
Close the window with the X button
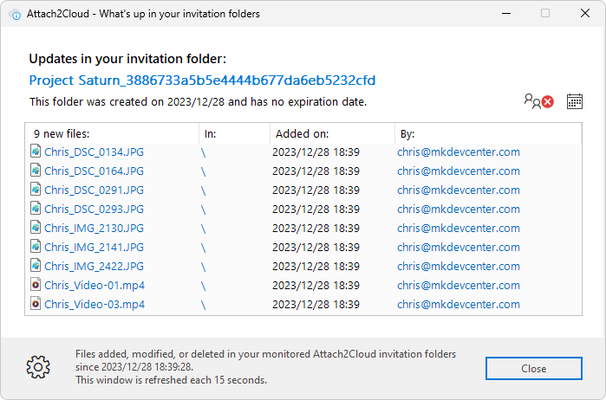pos(585,14)
